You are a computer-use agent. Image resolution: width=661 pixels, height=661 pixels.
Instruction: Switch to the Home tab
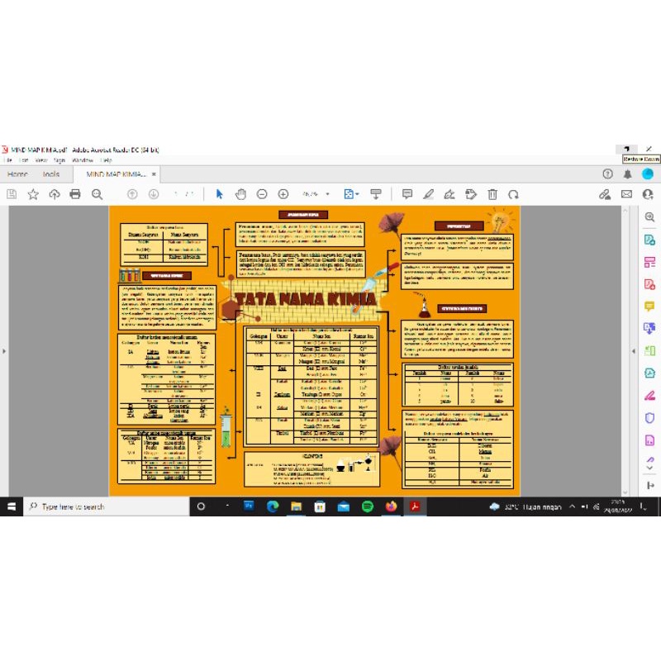(x=17, y=174)
